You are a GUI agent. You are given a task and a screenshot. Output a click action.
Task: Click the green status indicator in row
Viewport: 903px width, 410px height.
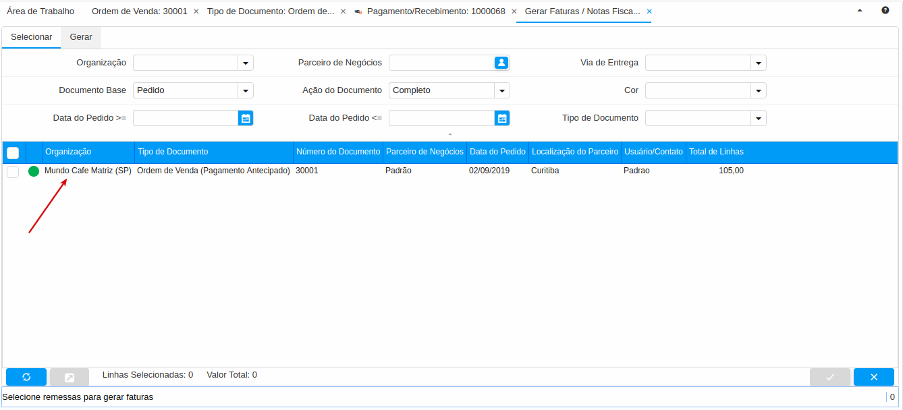click(34, 171)
